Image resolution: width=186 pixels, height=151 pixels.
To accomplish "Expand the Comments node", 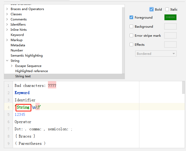I will 7,19.
